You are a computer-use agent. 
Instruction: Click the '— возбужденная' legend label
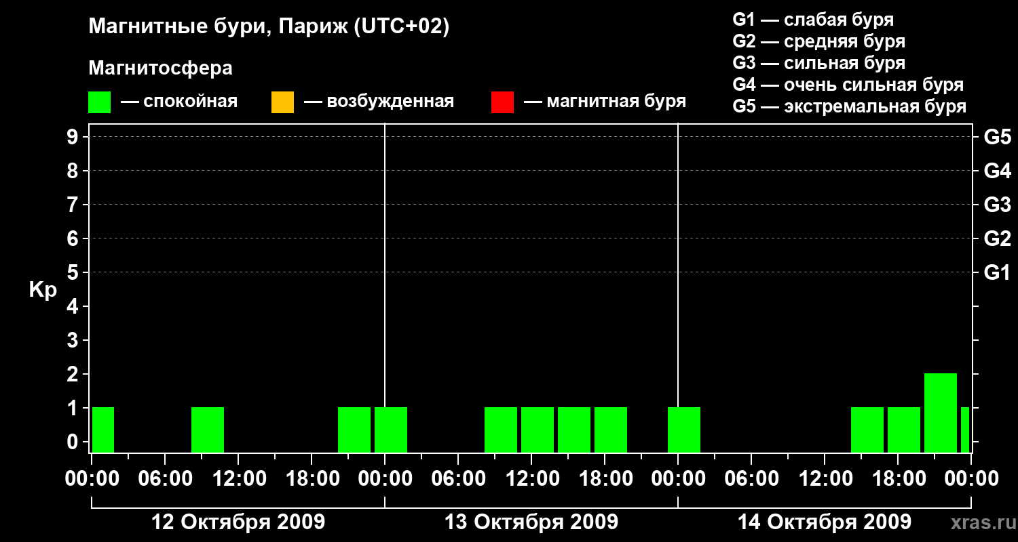[379, 102]
